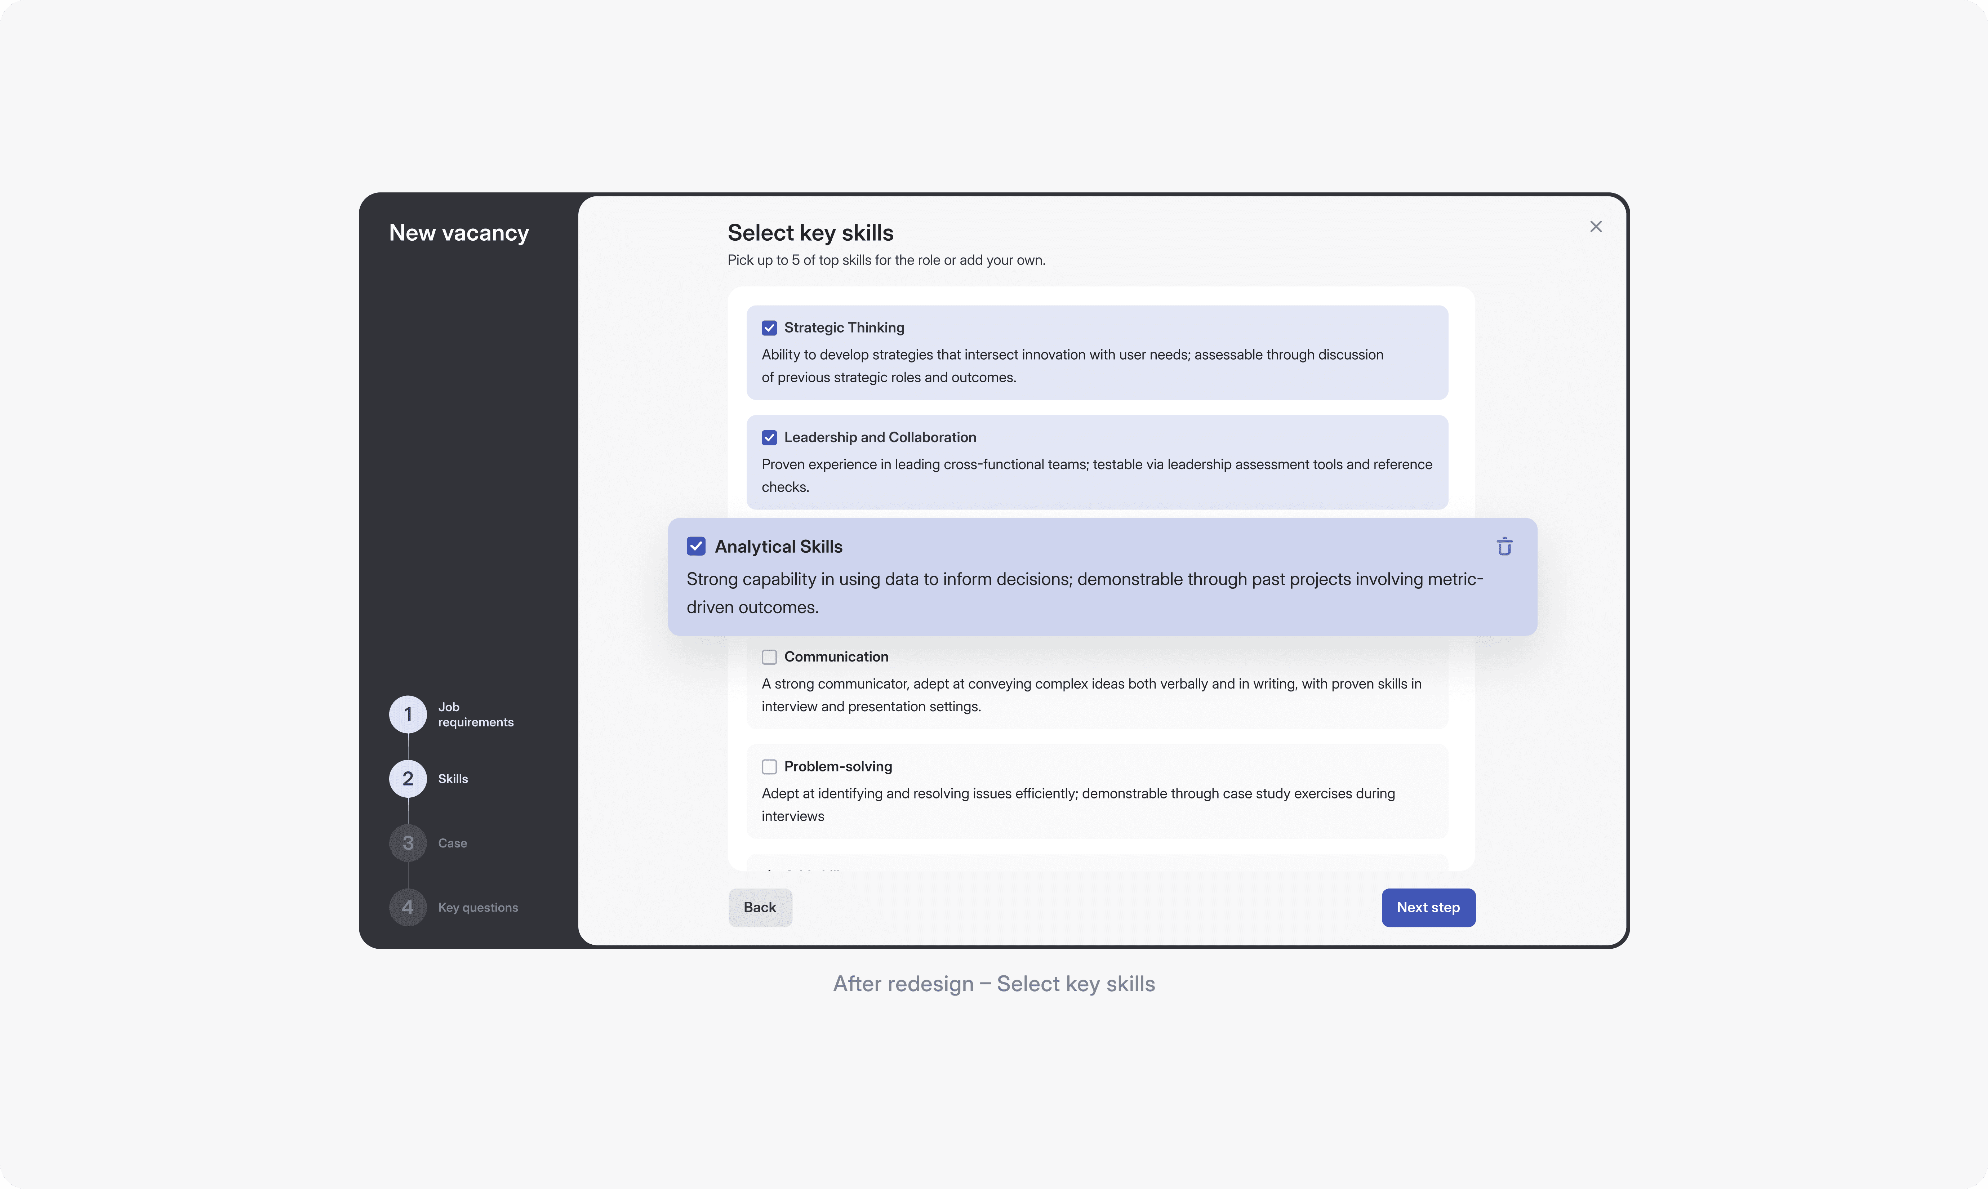Click the Problem-solving skill title

[x=837, y=767]
